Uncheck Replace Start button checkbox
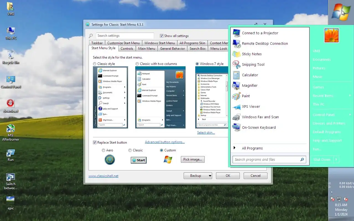The image size is (354, 221). (95, 142)
